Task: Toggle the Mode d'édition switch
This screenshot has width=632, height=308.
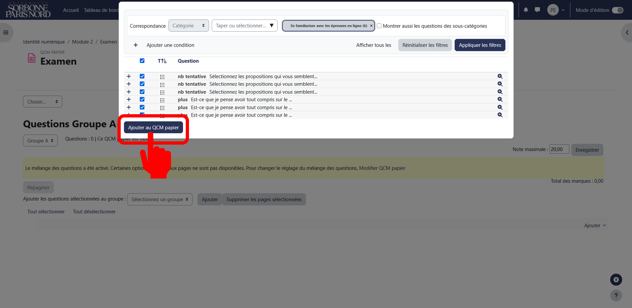Action: 617,10
